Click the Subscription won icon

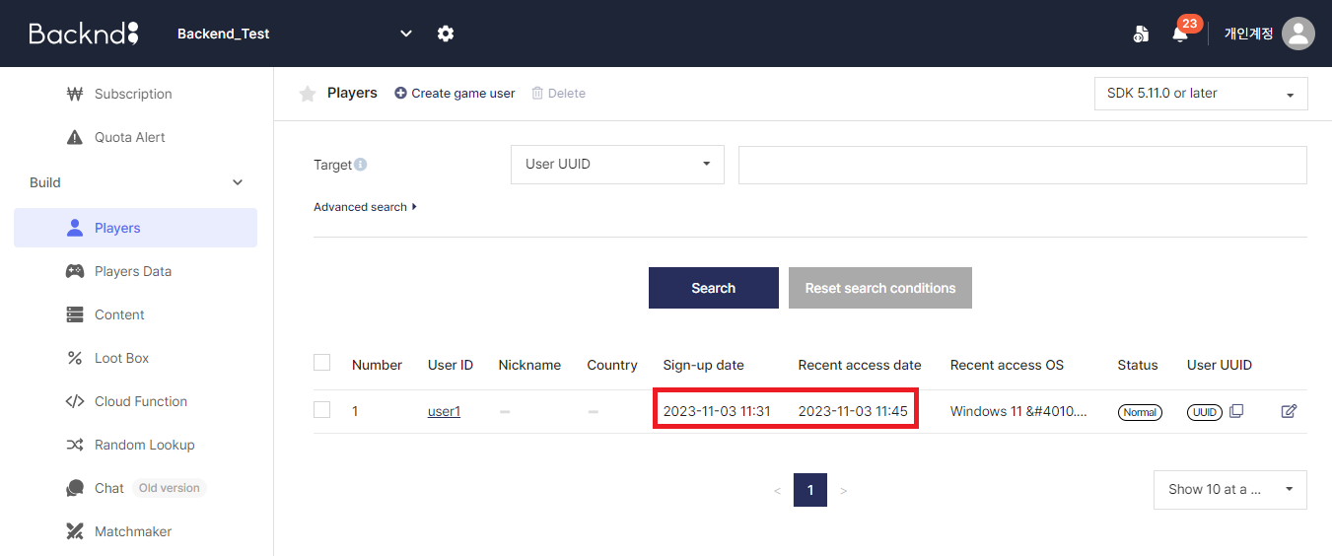[75, 95]
